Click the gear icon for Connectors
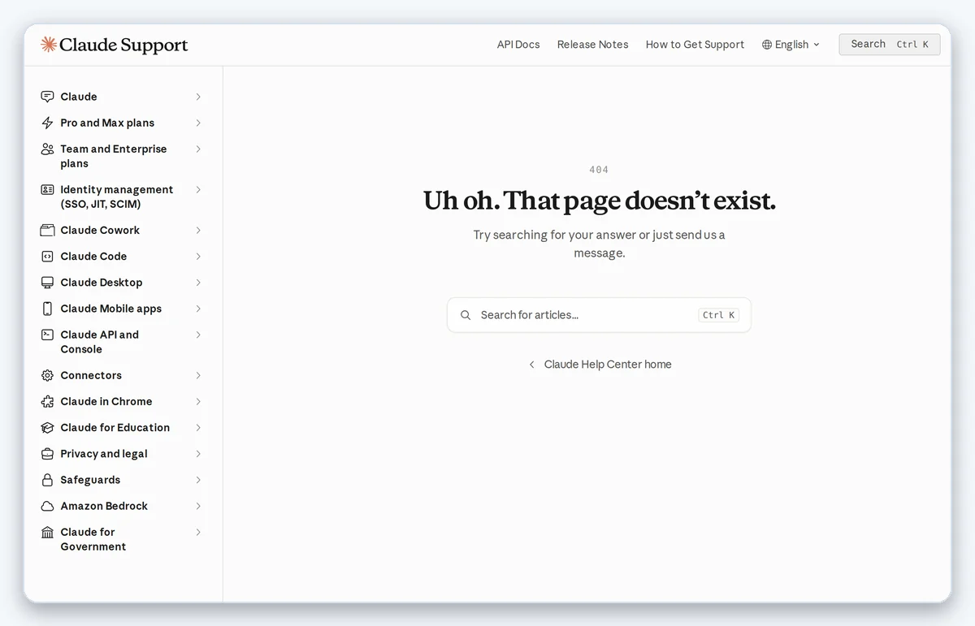Viewport: 975px width, 626px height. coord(47,375)
